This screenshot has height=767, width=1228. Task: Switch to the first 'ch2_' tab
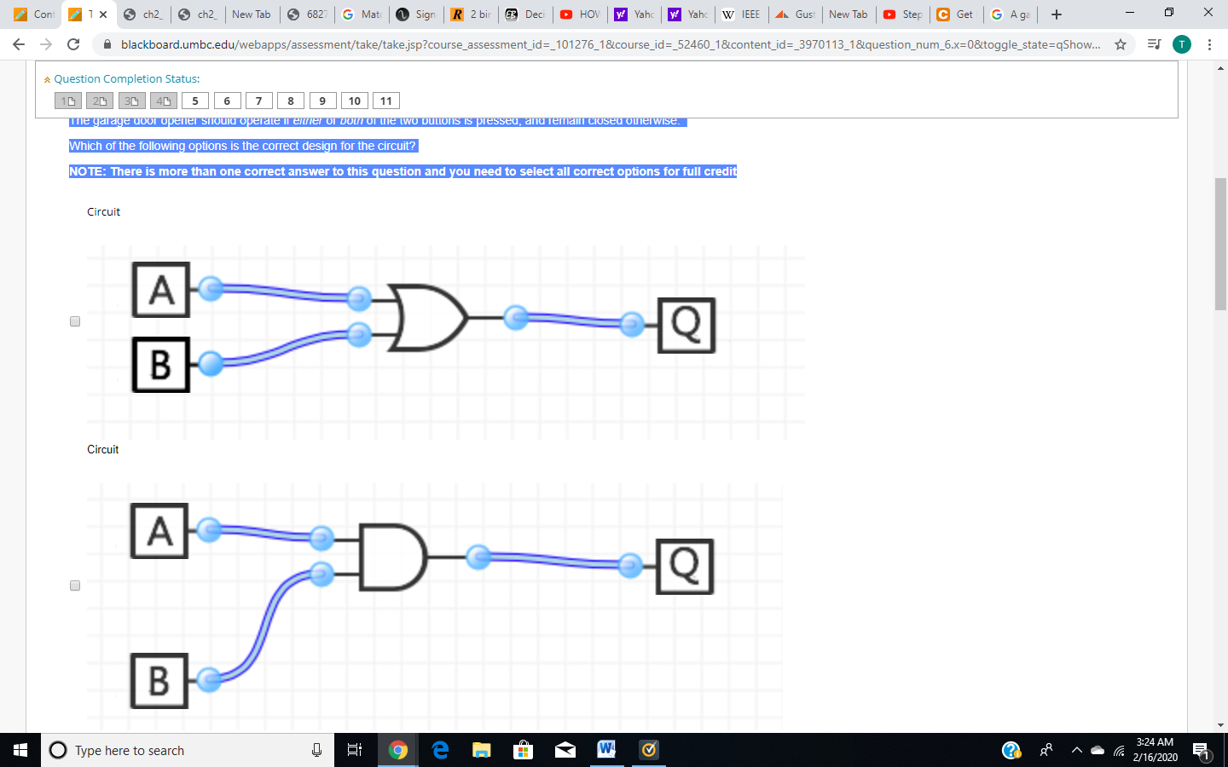point(143,14)
